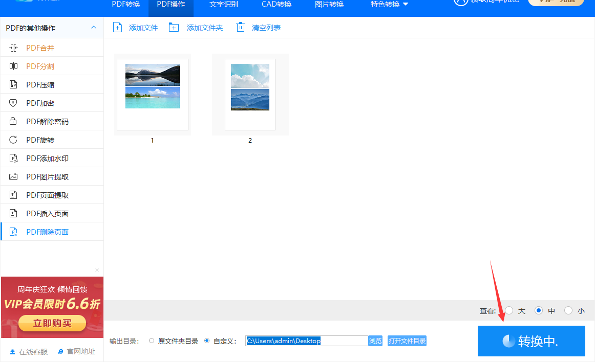Open the PDF分割 menu item

(52, 66)
